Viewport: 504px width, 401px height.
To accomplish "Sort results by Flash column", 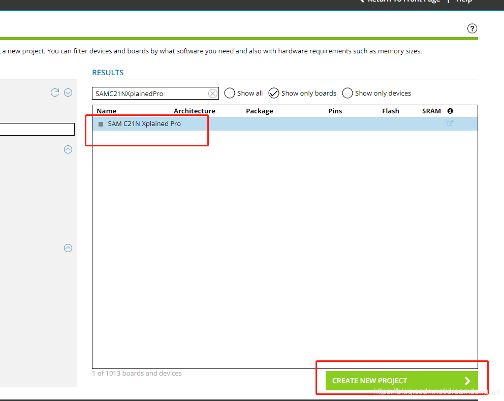I will [x=391, y=111].
